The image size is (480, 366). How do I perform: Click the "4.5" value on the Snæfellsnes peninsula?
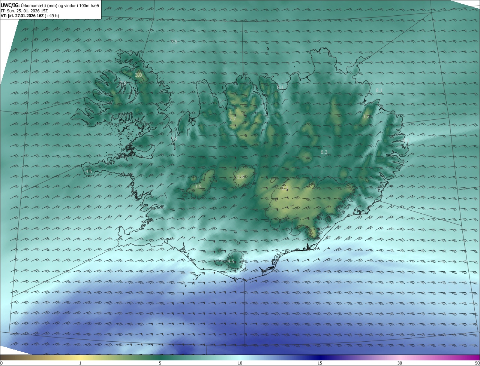pyautogui.click(x=89, y=172)
